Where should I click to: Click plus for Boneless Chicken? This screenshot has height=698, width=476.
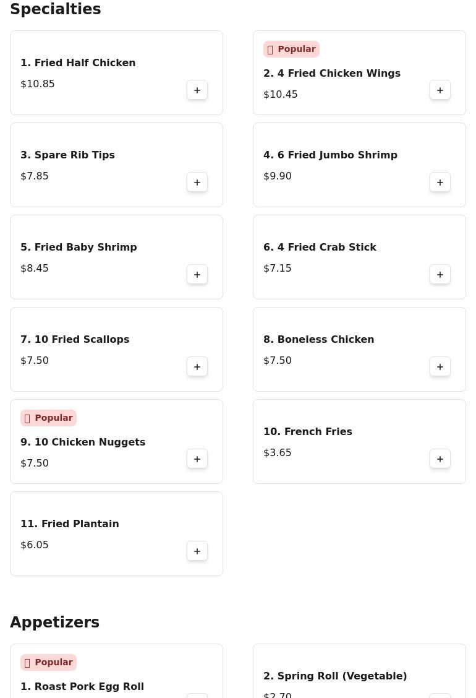[x=440, y=367]
